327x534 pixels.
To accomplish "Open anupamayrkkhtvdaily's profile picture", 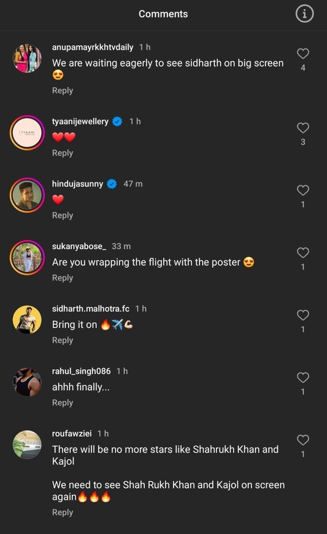I will click(x=27, y=59).
